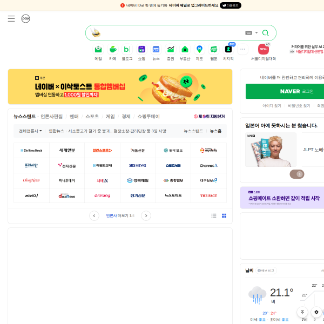Open the virtual keyboard icon
The height and width of the screenshot is (324, 324).
[248, 33]
